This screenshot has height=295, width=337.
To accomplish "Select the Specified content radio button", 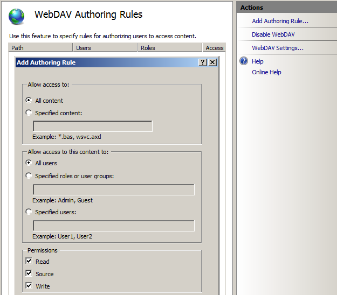I will 29,113.
